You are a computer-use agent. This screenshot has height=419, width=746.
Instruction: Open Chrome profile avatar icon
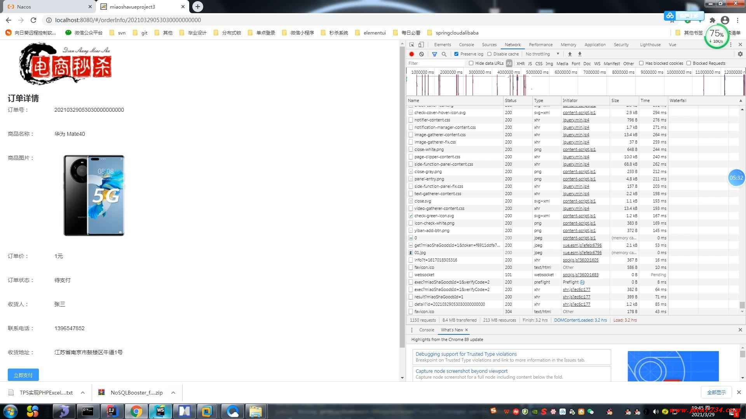[x=725, y=20]
